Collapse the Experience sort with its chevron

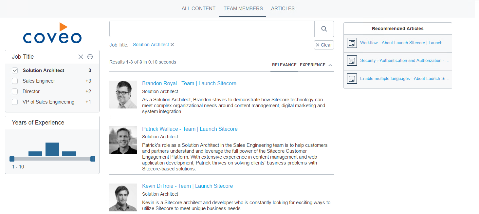click(x=330, y=65)
